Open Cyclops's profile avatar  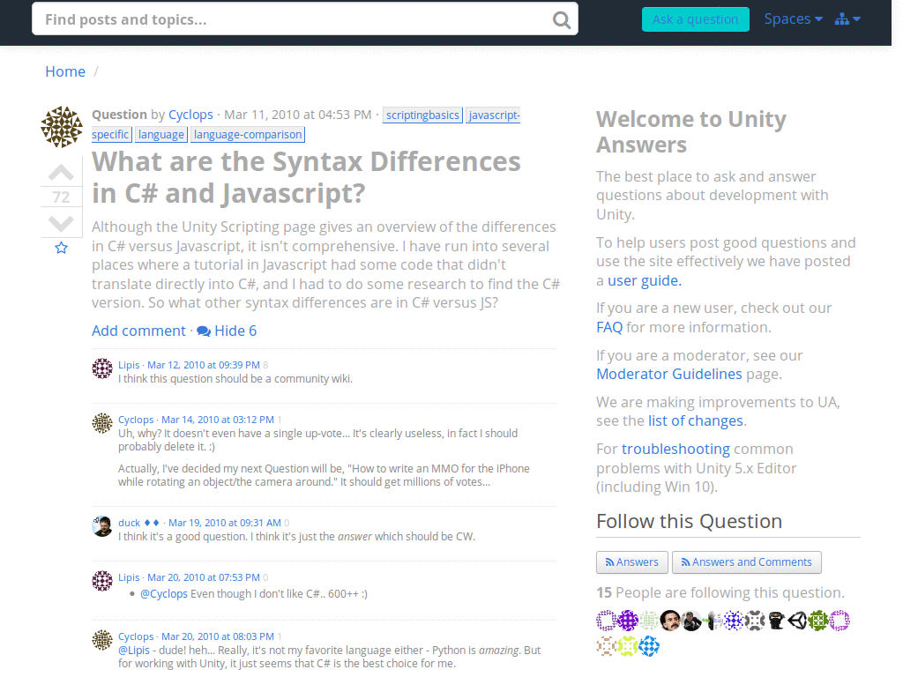(x=61, y=126)
